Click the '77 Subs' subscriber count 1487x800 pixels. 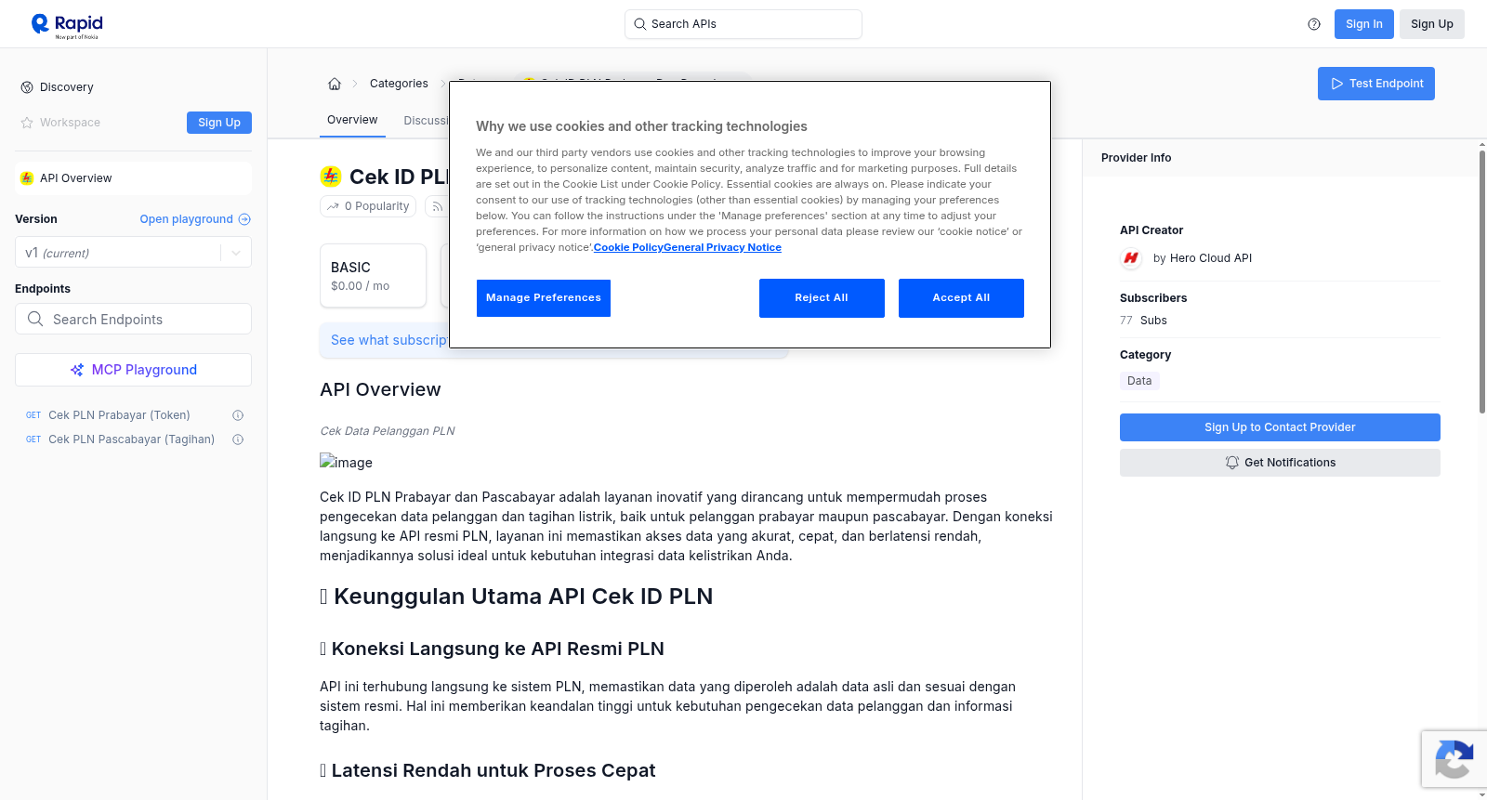1143,321
